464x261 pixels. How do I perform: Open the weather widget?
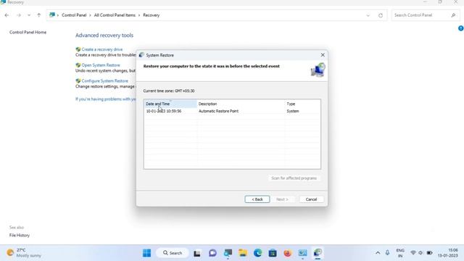(24, 253)
